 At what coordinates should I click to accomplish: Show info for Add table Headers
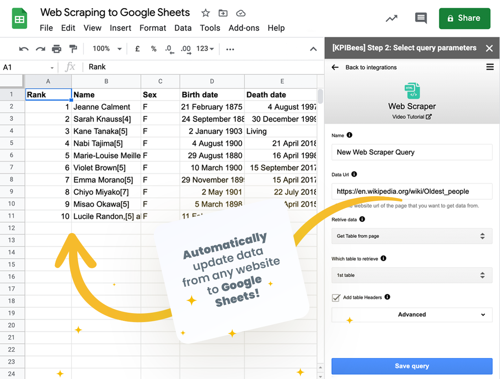(387, 297)
